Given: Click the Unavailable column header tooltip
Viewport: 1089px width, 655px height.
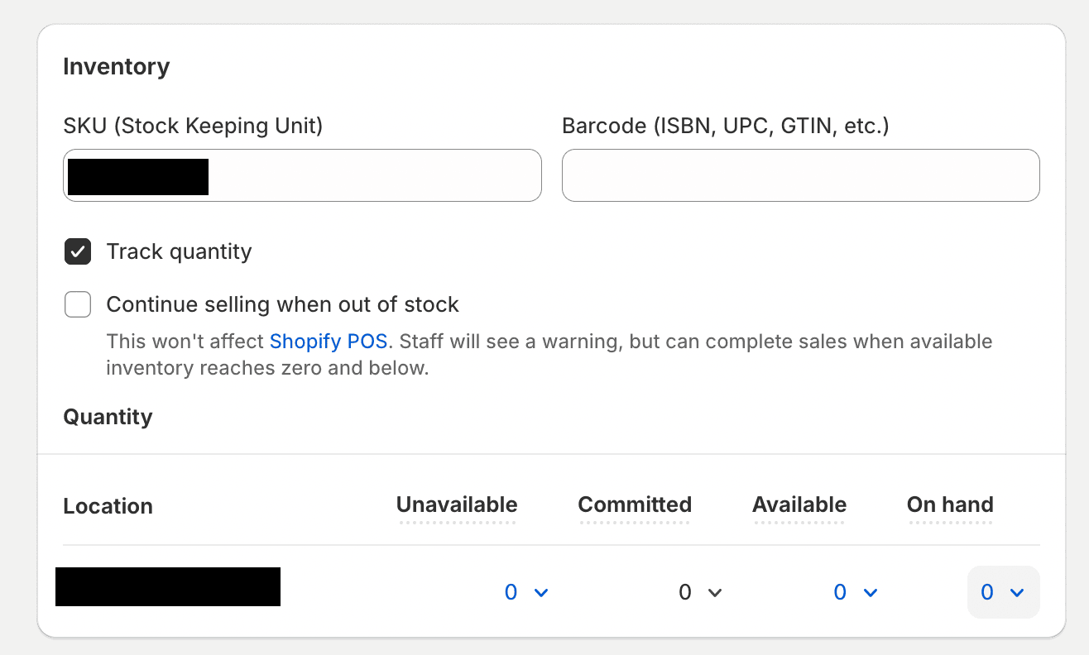Looking at the screenshot, I should [456, 505].
